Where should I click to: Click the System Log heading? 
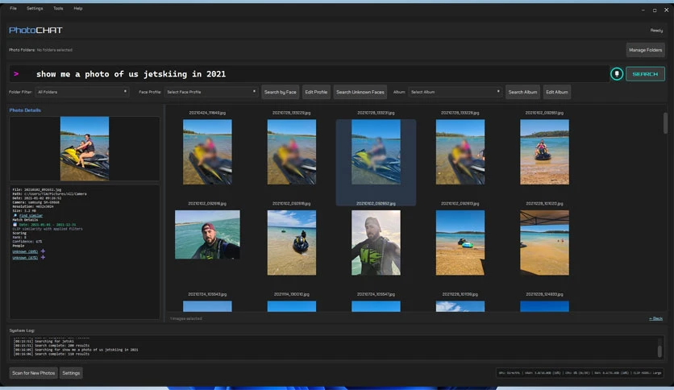click(22, 330)
